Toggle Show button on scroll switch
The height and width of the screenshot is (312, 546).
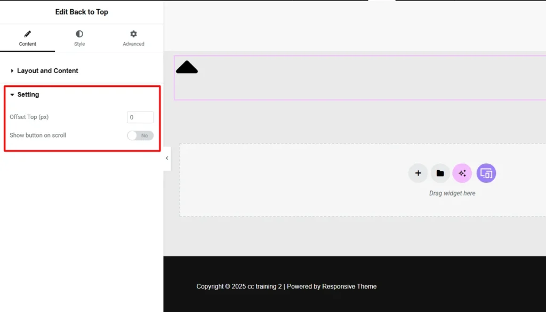[x=140, y=135]
